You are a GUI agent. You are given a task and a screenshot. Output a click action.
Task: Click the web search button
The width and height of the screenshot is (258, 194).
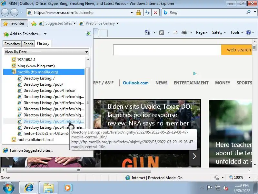(237, 50)
